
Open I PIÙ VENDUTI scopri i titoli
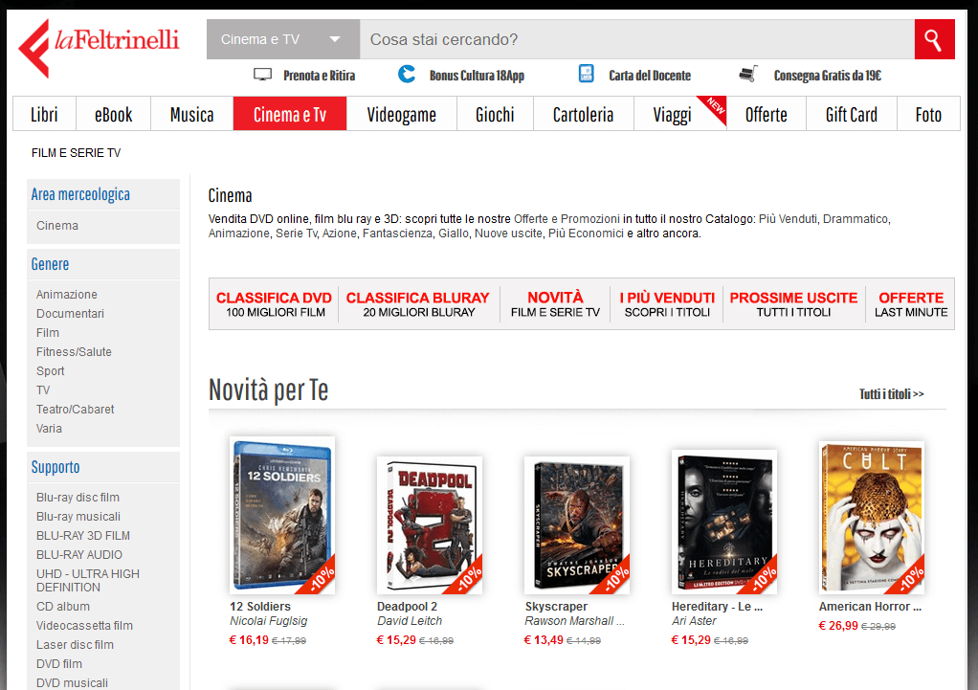667,304
